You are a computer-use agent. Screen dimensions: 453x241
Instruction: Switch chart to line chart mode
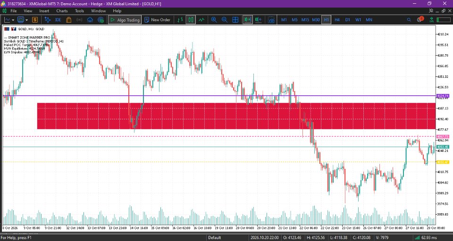(x=201, y=20)
